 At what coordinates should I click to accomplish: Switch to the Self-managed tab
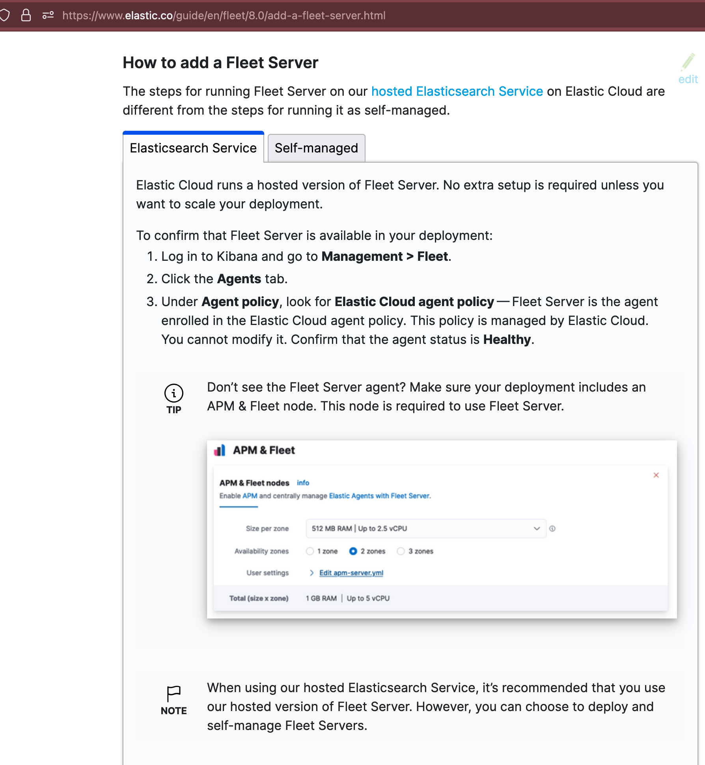pos(316,148)
